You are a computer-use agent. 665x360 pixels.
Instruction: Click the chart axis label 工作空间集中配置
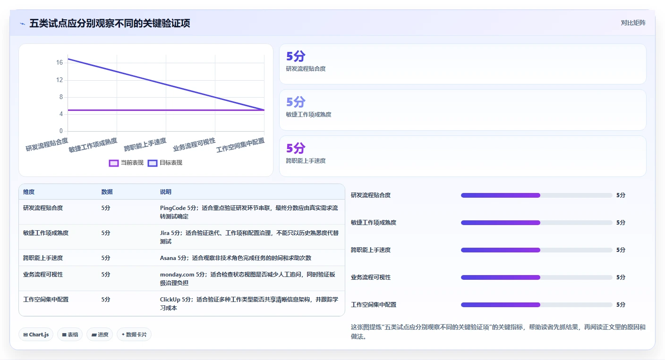[x=240, y=145]
